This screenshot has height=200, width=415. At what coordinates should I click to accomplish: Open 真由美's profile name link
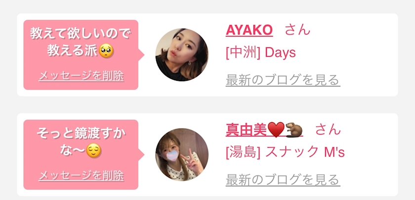point(264,130)
